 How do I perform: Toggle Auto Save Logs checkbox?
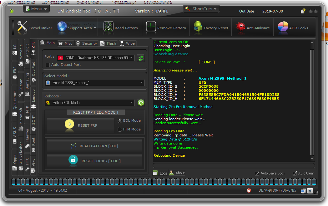tap(257, 173)
